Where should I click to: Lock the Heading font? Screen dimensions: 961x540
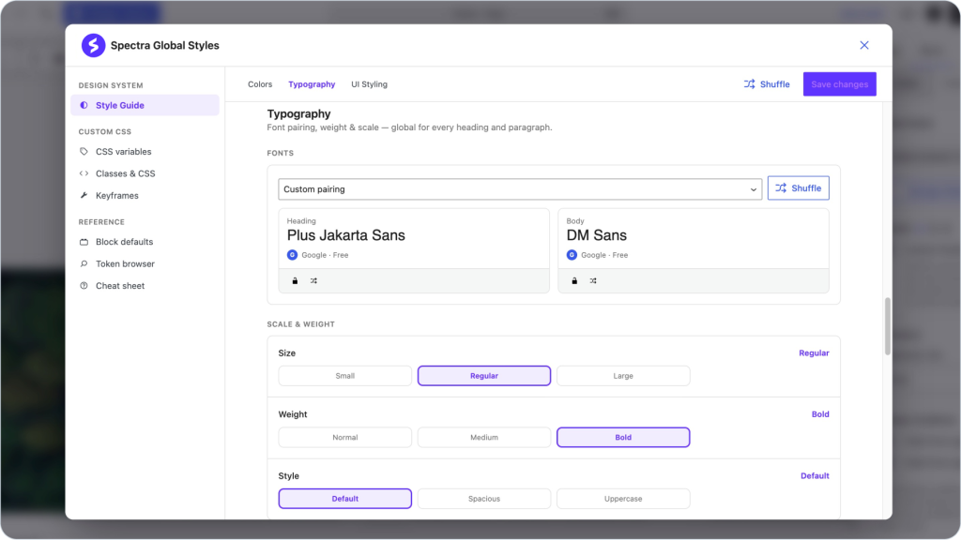tap(295, 281)
